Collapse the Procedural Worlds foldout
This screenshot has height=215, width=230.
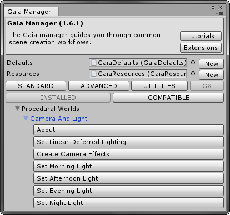pyautogui.click(x=17, y=109)
